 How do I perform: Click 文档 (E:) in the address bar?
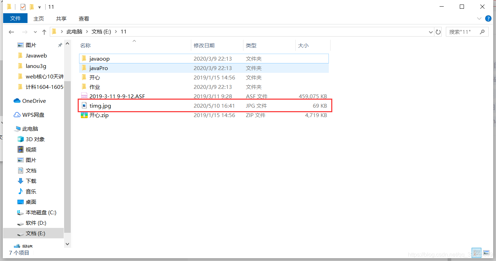pos(101,32)
